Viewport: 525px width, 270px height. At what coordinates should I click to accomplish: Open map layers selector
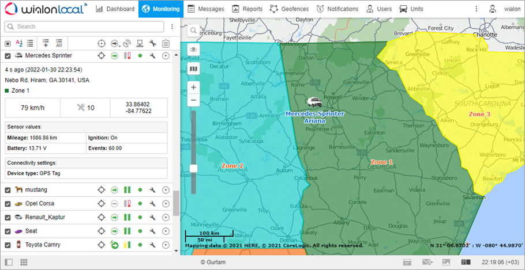pos(193,69)
